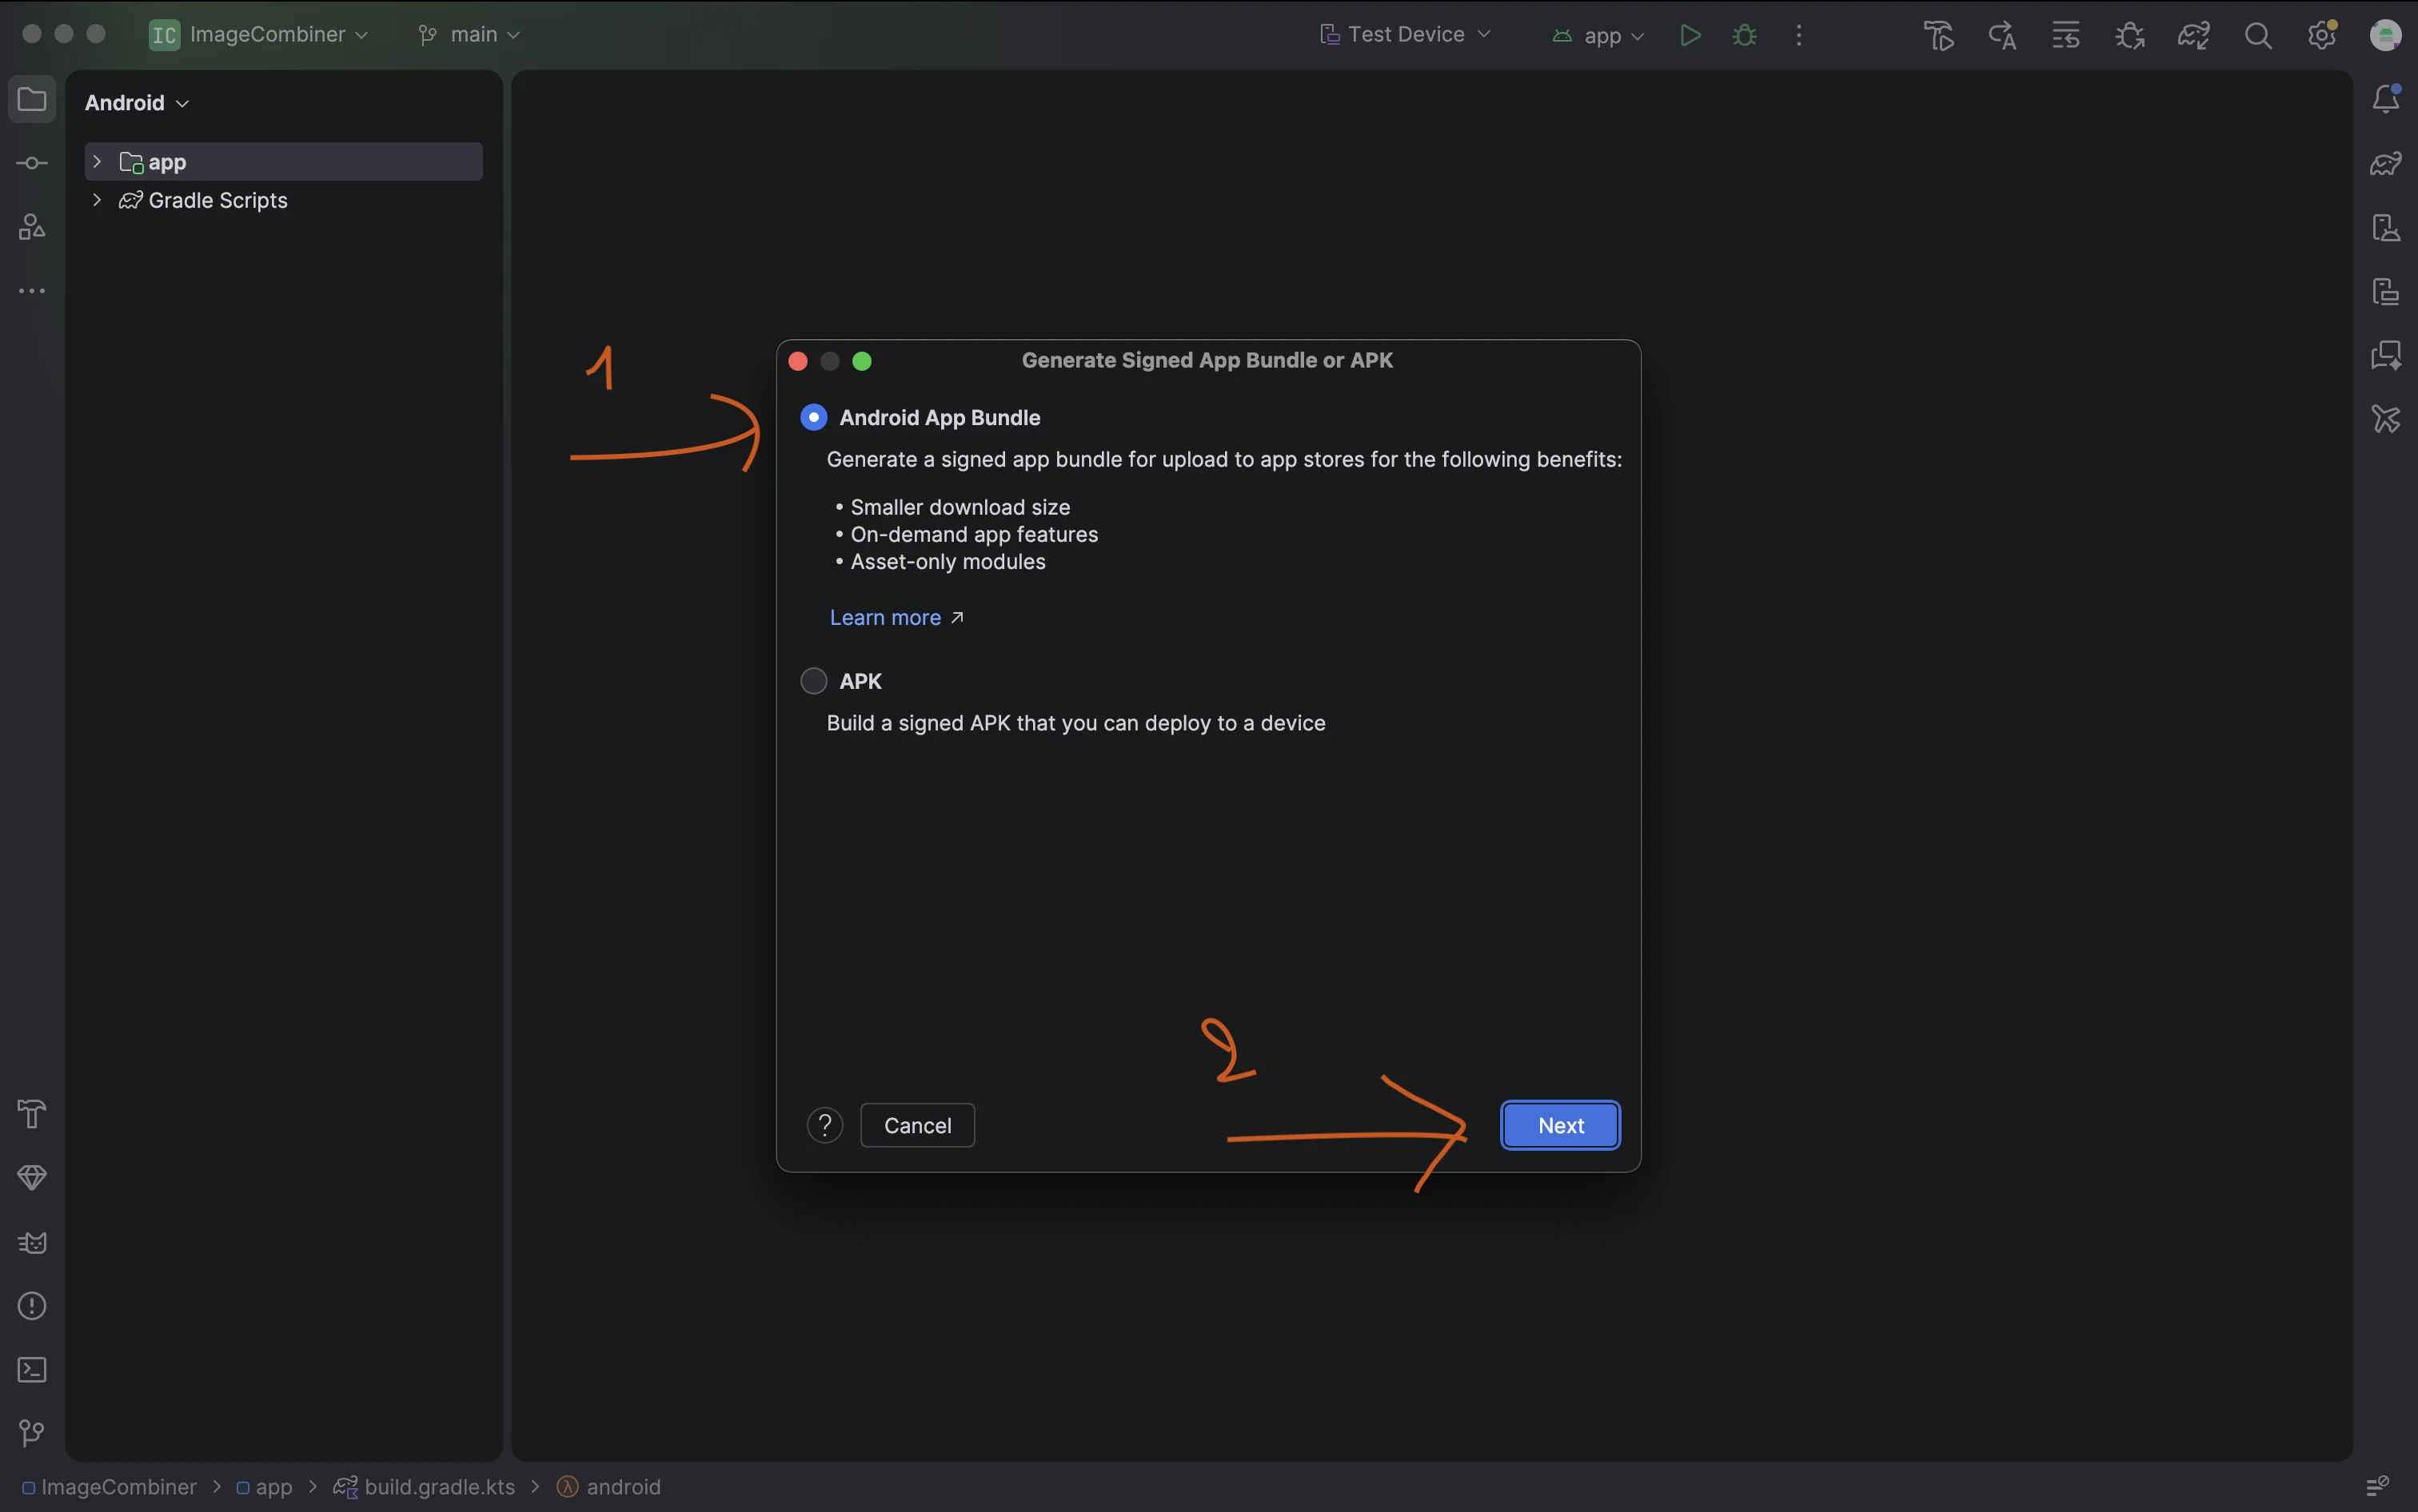Open the toolbar more actions menu
The width and height of the screenshot is (2418, 1512).
point(1799,35)
